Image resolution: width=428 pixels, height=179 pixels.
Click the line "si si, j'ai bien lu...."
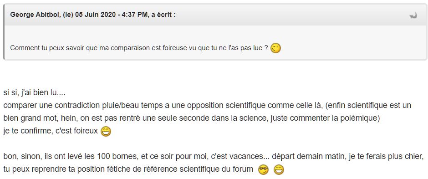[35, 93]
